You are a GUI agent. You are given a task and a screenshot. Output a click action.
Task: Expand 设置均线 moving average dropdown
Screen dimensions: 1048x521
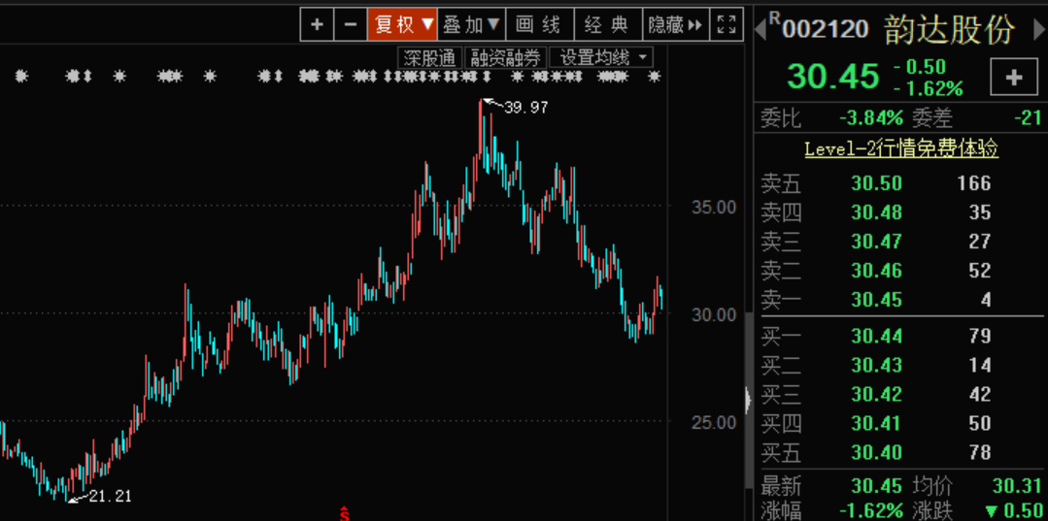coord(600,57)
